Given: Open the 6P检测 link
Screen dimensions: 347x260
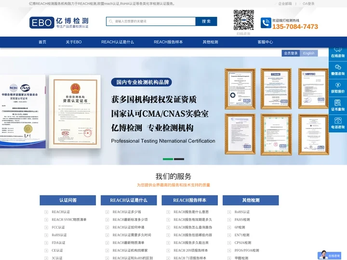Looking at the screenshot, I should 240,227.
